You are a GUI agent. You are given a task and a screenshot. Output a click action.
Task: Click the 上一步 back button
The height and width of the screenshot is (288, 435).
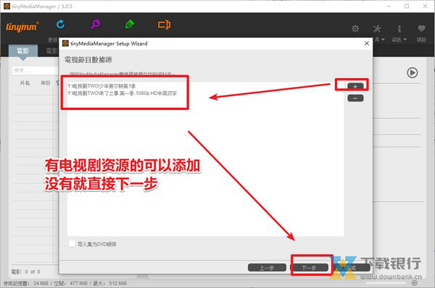point(267,268)
